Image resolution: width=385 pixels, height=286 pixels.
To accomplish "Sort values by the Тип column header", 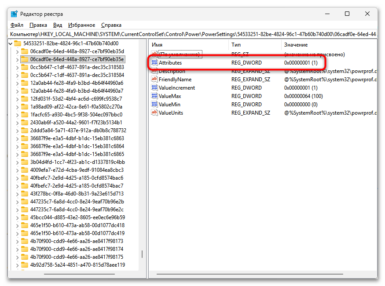I will pyautogui.click(x=255, y=45).
